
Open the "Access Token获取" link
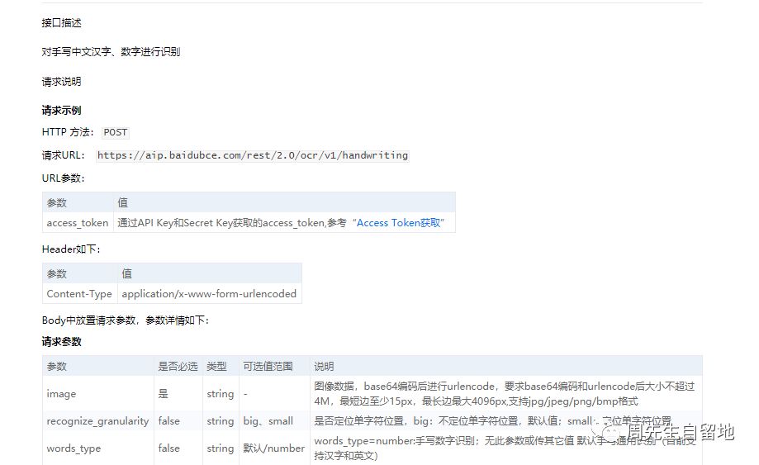tap(399, 223)
